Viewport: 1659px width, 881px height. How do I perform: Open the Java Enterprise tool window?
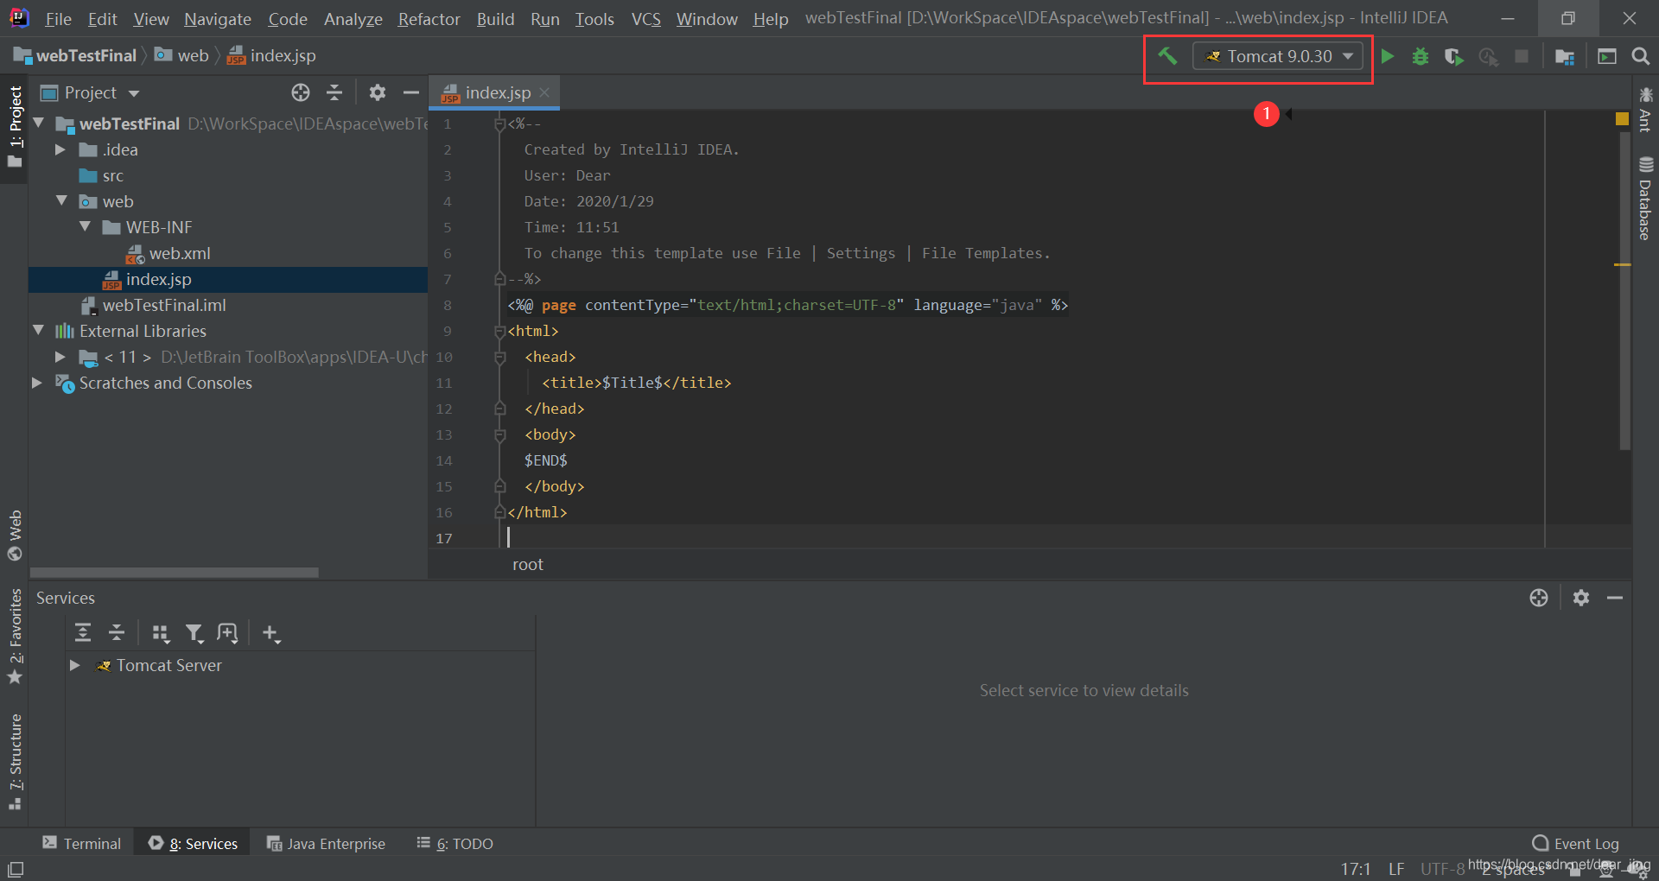pos(326,844)
